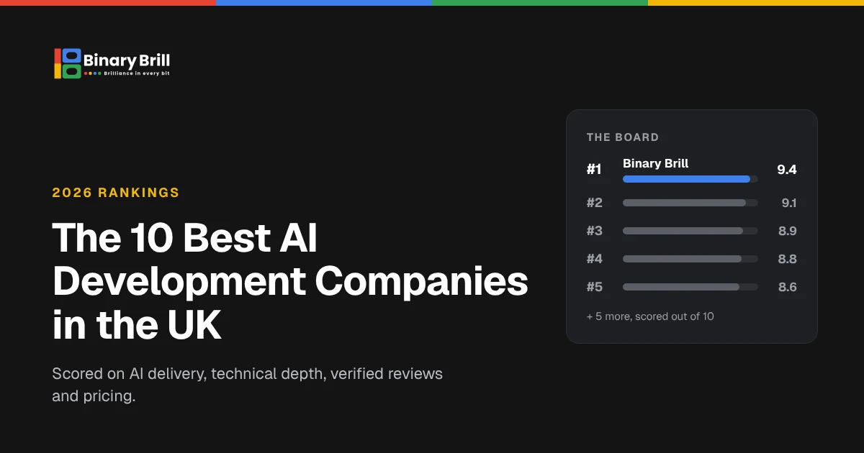
Task: Click the "Brilliance in every bit" tagline
Action: (137, 73)
